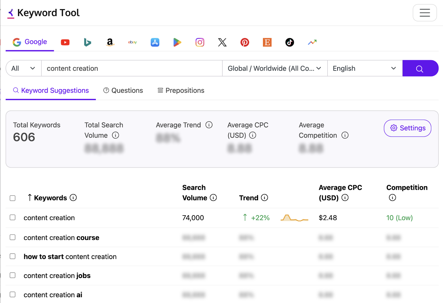Click the Search Volume column header
The image size is (443, 303).
(x=195, y=193)
